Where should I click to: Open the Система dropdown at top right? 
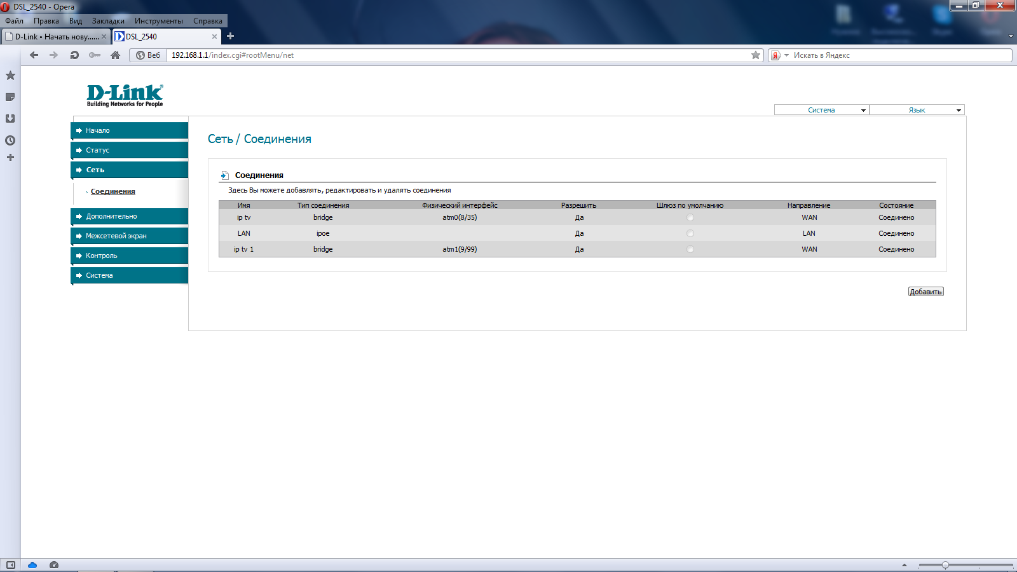coord(821,110)
